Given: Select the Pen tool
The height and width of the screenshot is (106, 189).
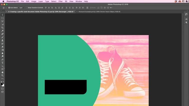Looking at the screenshot, I should tap(2, 59).
